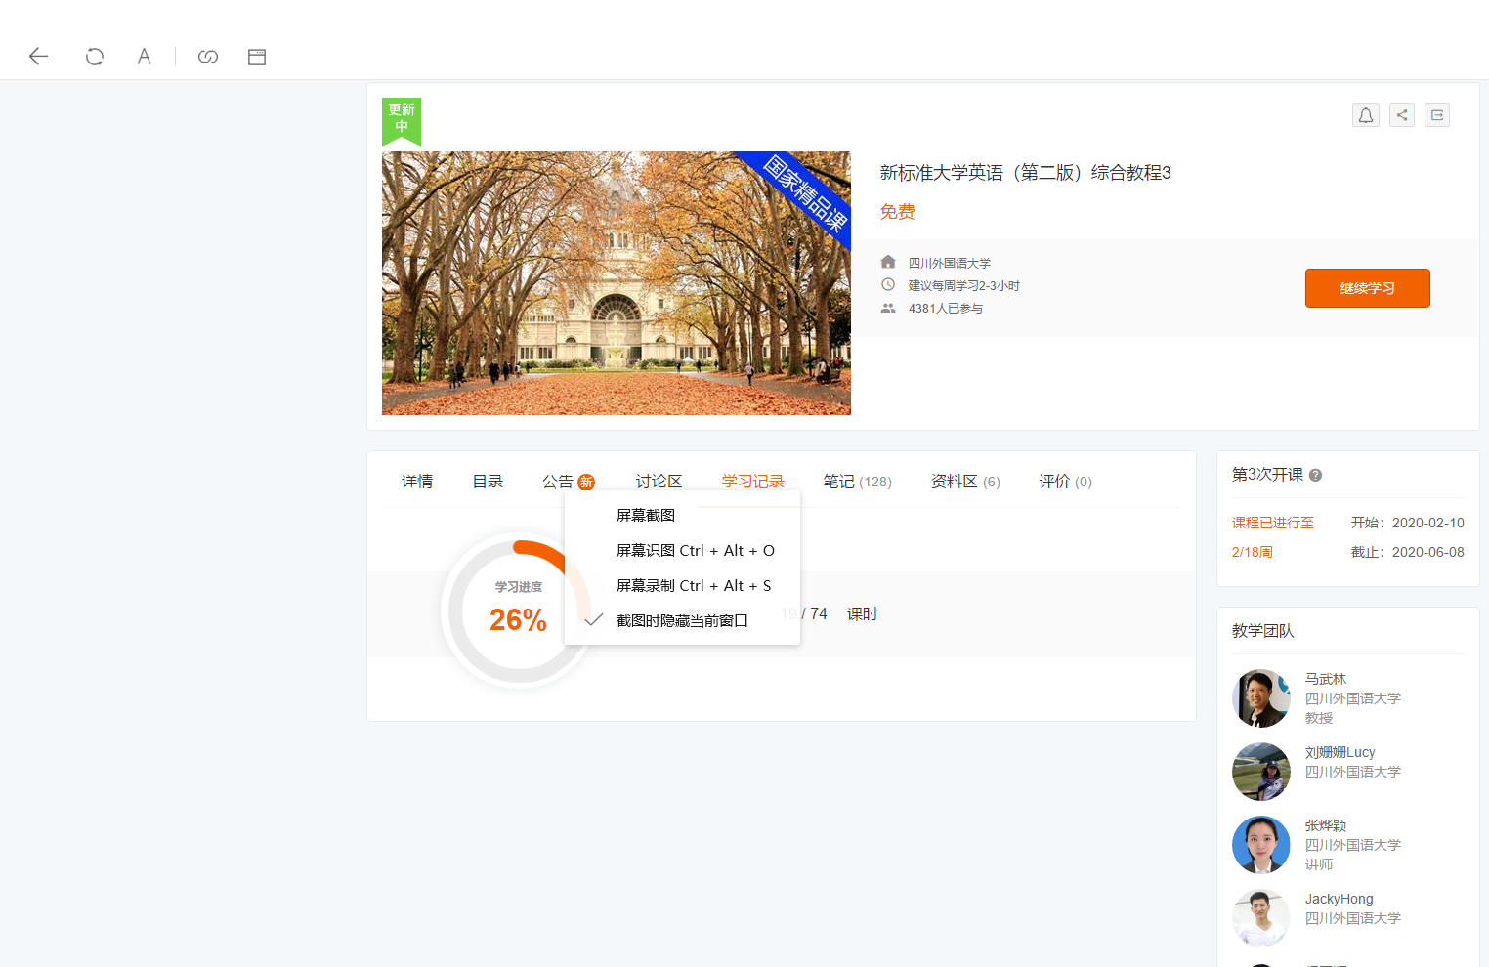
Task: Switch to the 详情 tab
Action: coord(417,482)
